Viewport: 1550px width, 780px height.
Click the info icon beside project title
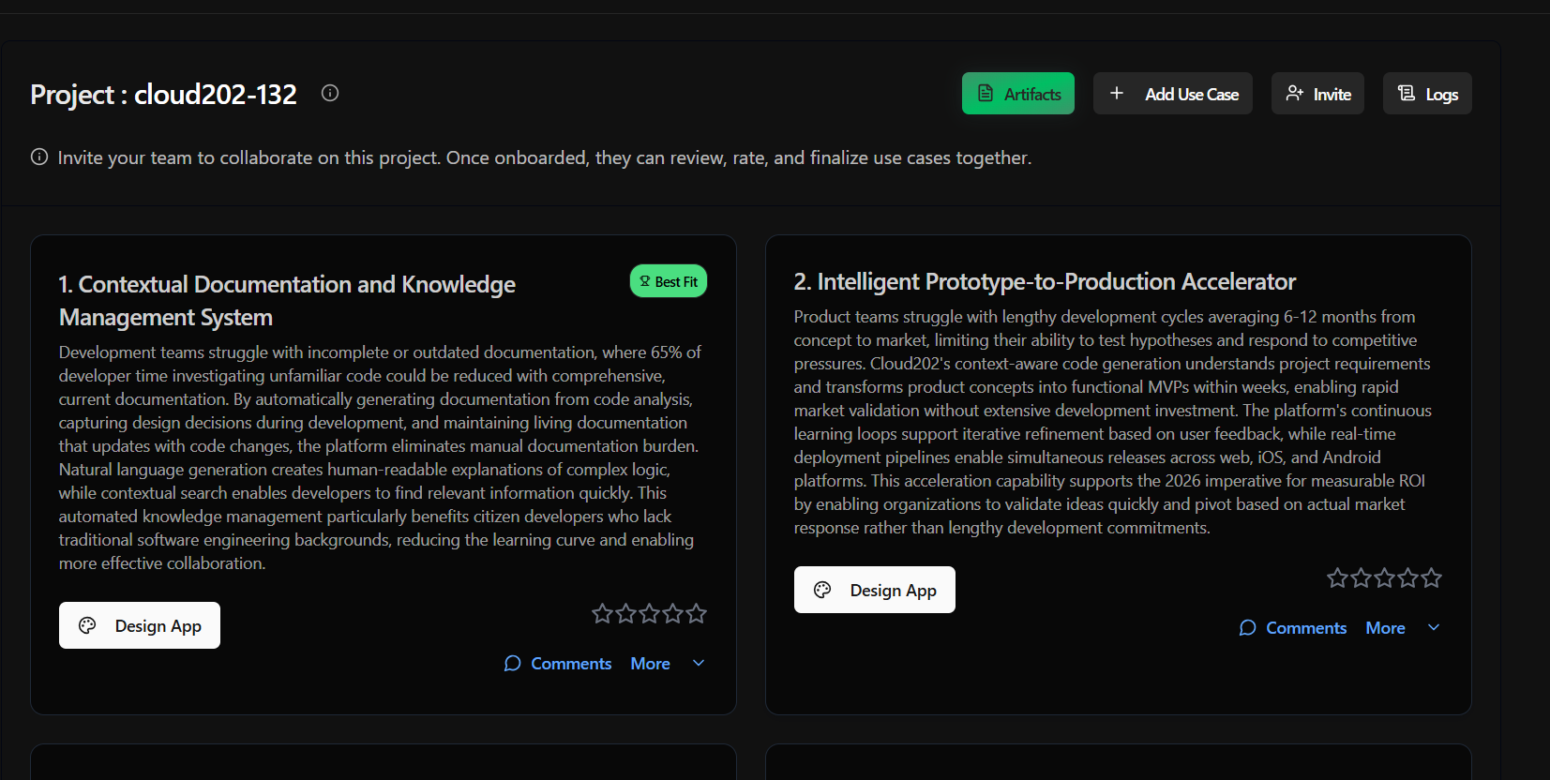330,93
